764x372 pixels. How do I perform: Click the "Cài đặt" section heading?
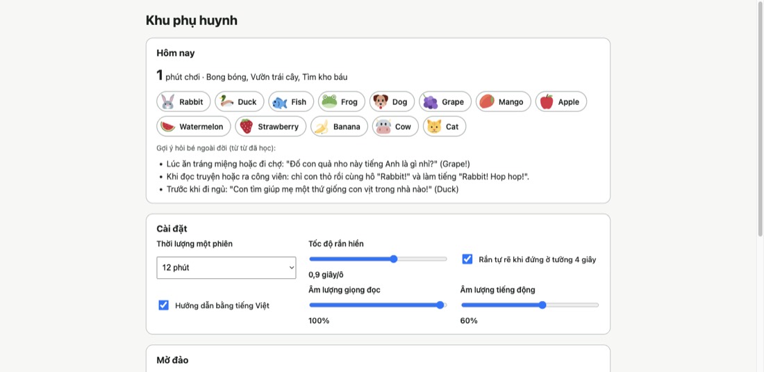[x=172, y=229]
